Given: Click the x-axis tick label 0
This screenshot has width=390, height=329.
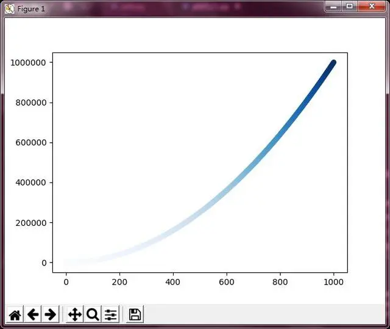Looking at the screenshot, I should pos(66,282).
